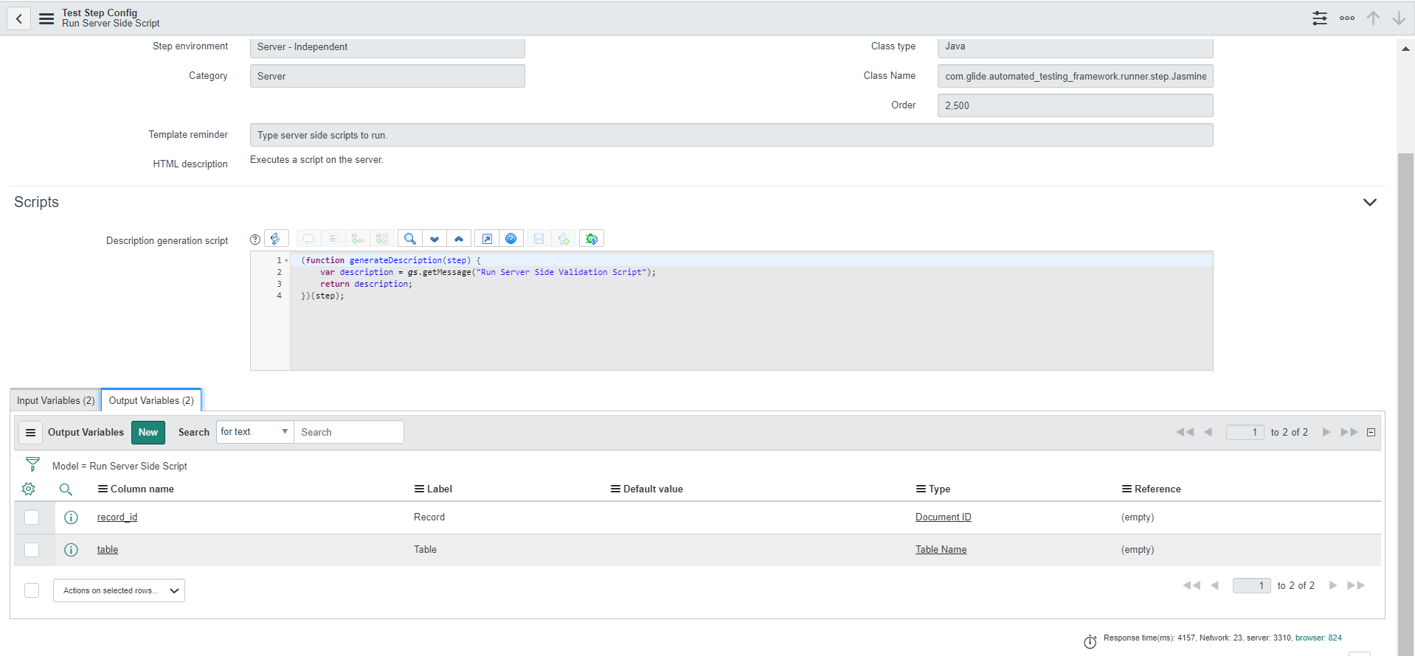Click the New output variable button
Screen dimensions: 1415x656
click(x=148, y=433)
